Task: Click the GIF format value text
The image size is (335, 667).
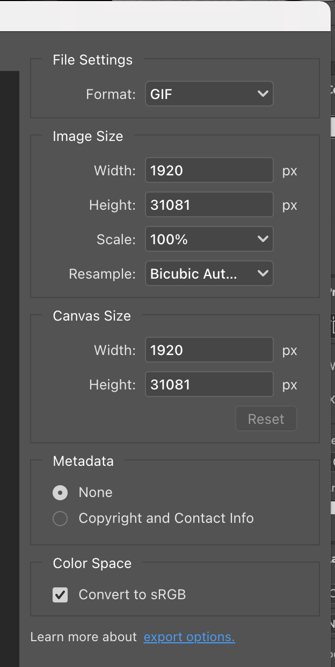Action: 161,94
